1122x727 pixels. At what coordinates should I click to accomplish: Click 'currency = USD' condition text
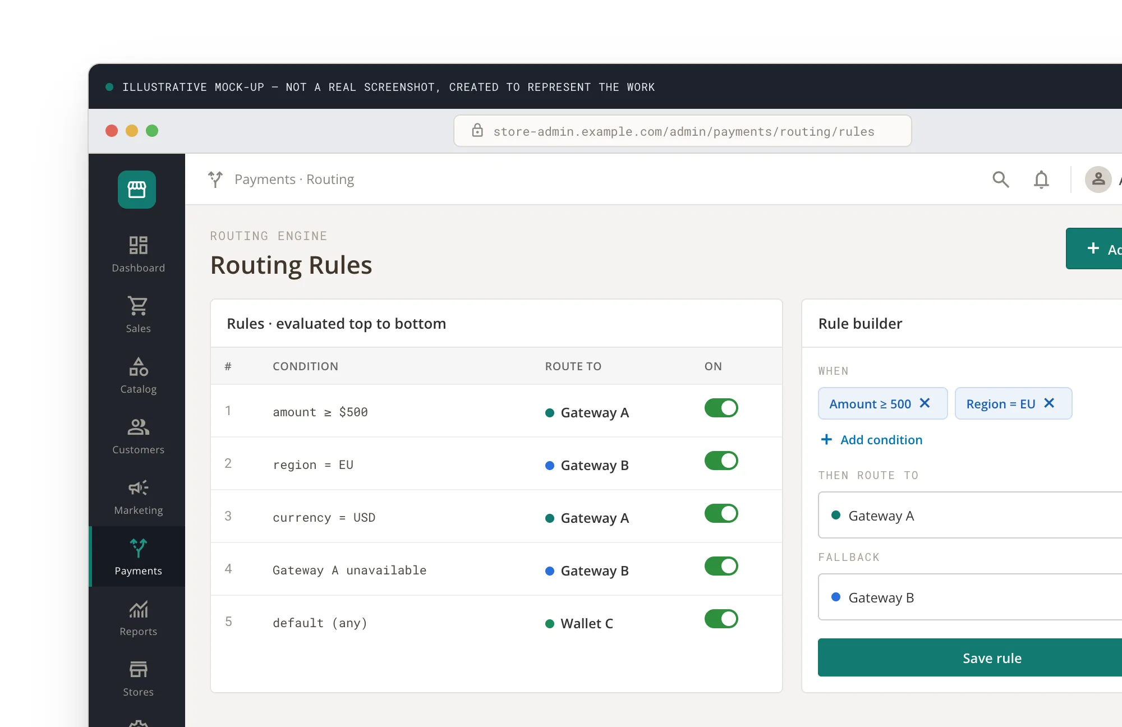point(324,518)
